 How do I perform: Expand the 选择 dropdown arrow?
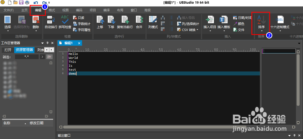8,31
